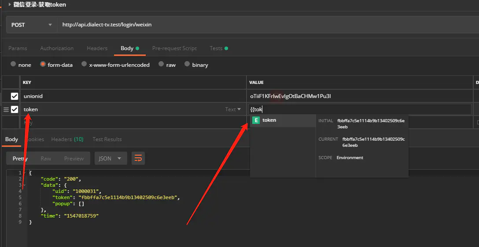
Task: Switch response view to Preview
Action: coord(74,158)
